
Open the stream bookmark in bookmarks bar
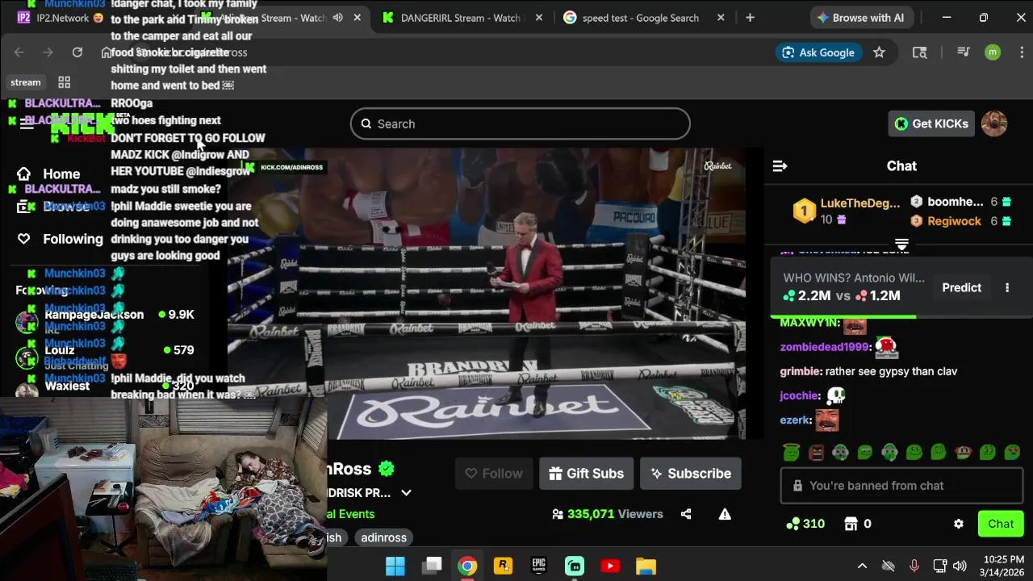coord(26,82)
